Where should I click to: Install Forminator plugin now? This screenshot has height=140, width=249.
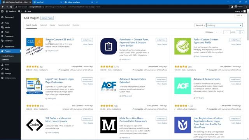click(x=161, y=40)
